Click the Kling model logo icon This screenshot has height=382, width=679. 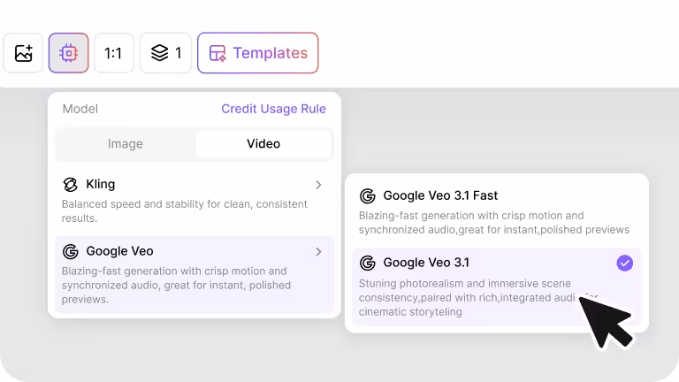71,185
